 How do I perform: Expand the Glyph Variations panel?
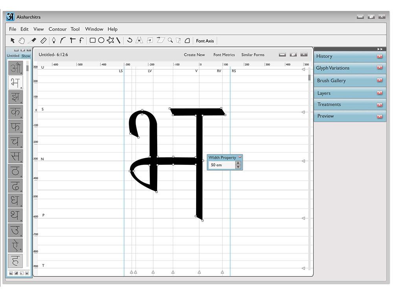click(332, 68)
